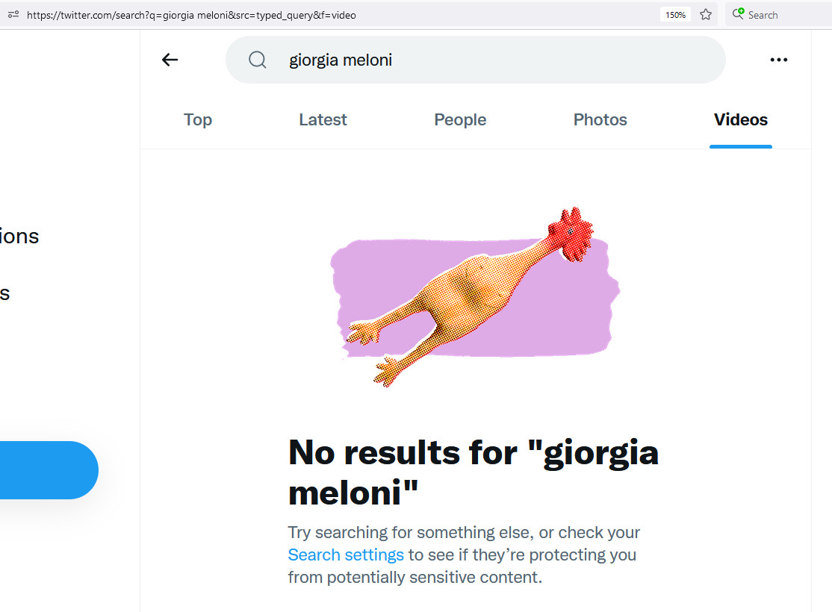The image size is (832, 612).
Task: Open the partially visible "ions" sidebar item
Action: 19,237
